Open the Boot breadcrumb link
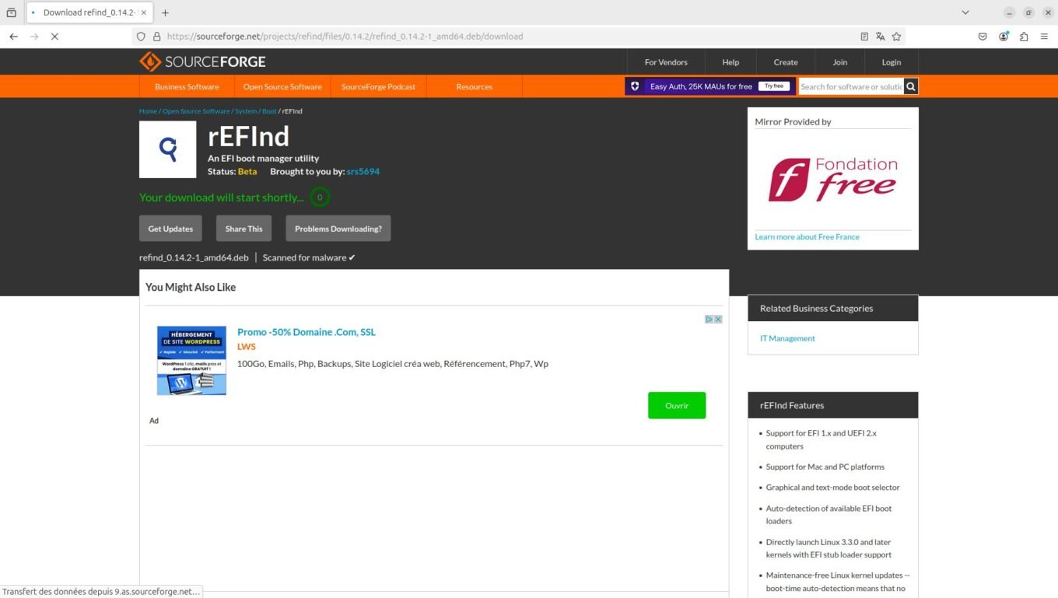This screenshot has width=1058, height=598. click(x=269, y=111)
